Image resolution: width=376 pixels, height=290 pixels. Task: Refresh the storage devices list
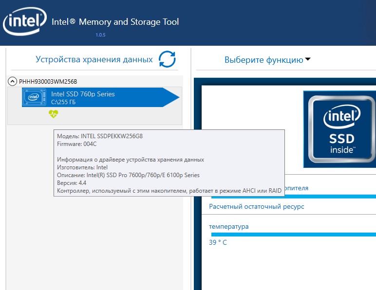[x=167, y=59]
